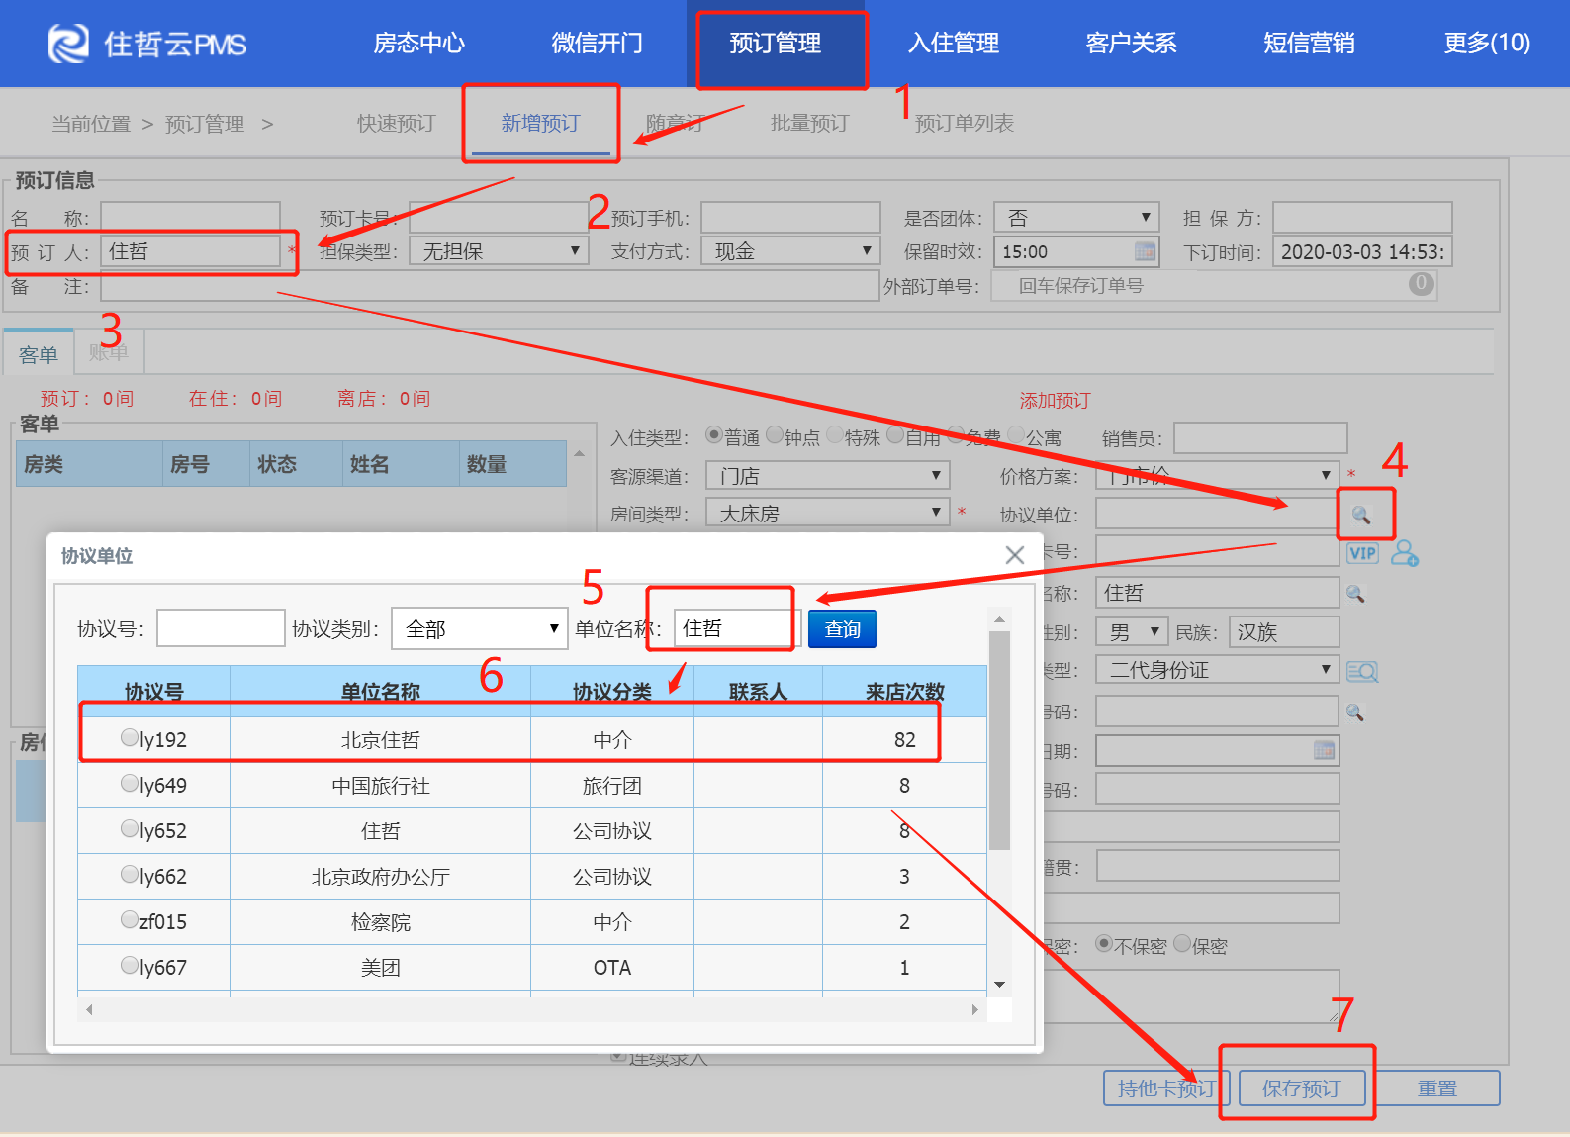Click dialog vertical scrollbar thumb
Viewport: 1570px width, 1137px height.
coord(999,740)
